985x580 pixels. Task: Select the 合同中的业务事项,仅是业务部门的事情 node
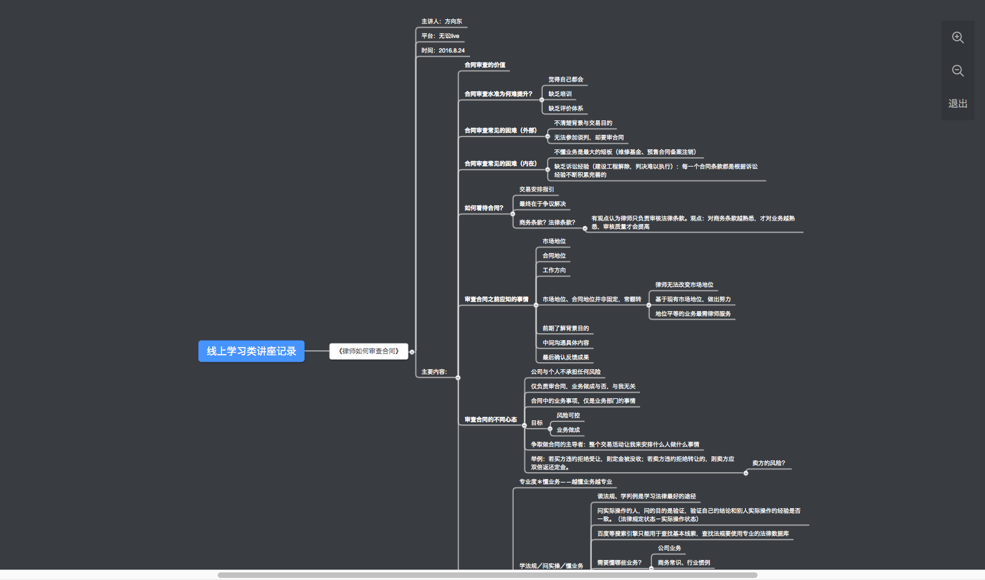pos(583,401)
